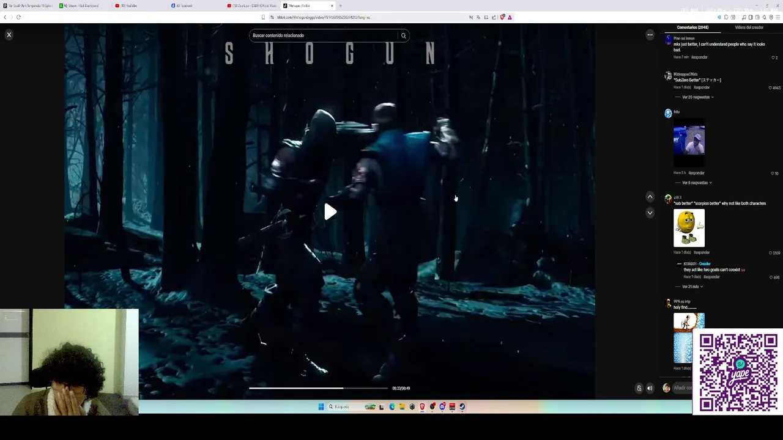The image size is (783, 440).
Task: Go back with browser back arrow
Action: pyautogui.click(x=5, y=17)
